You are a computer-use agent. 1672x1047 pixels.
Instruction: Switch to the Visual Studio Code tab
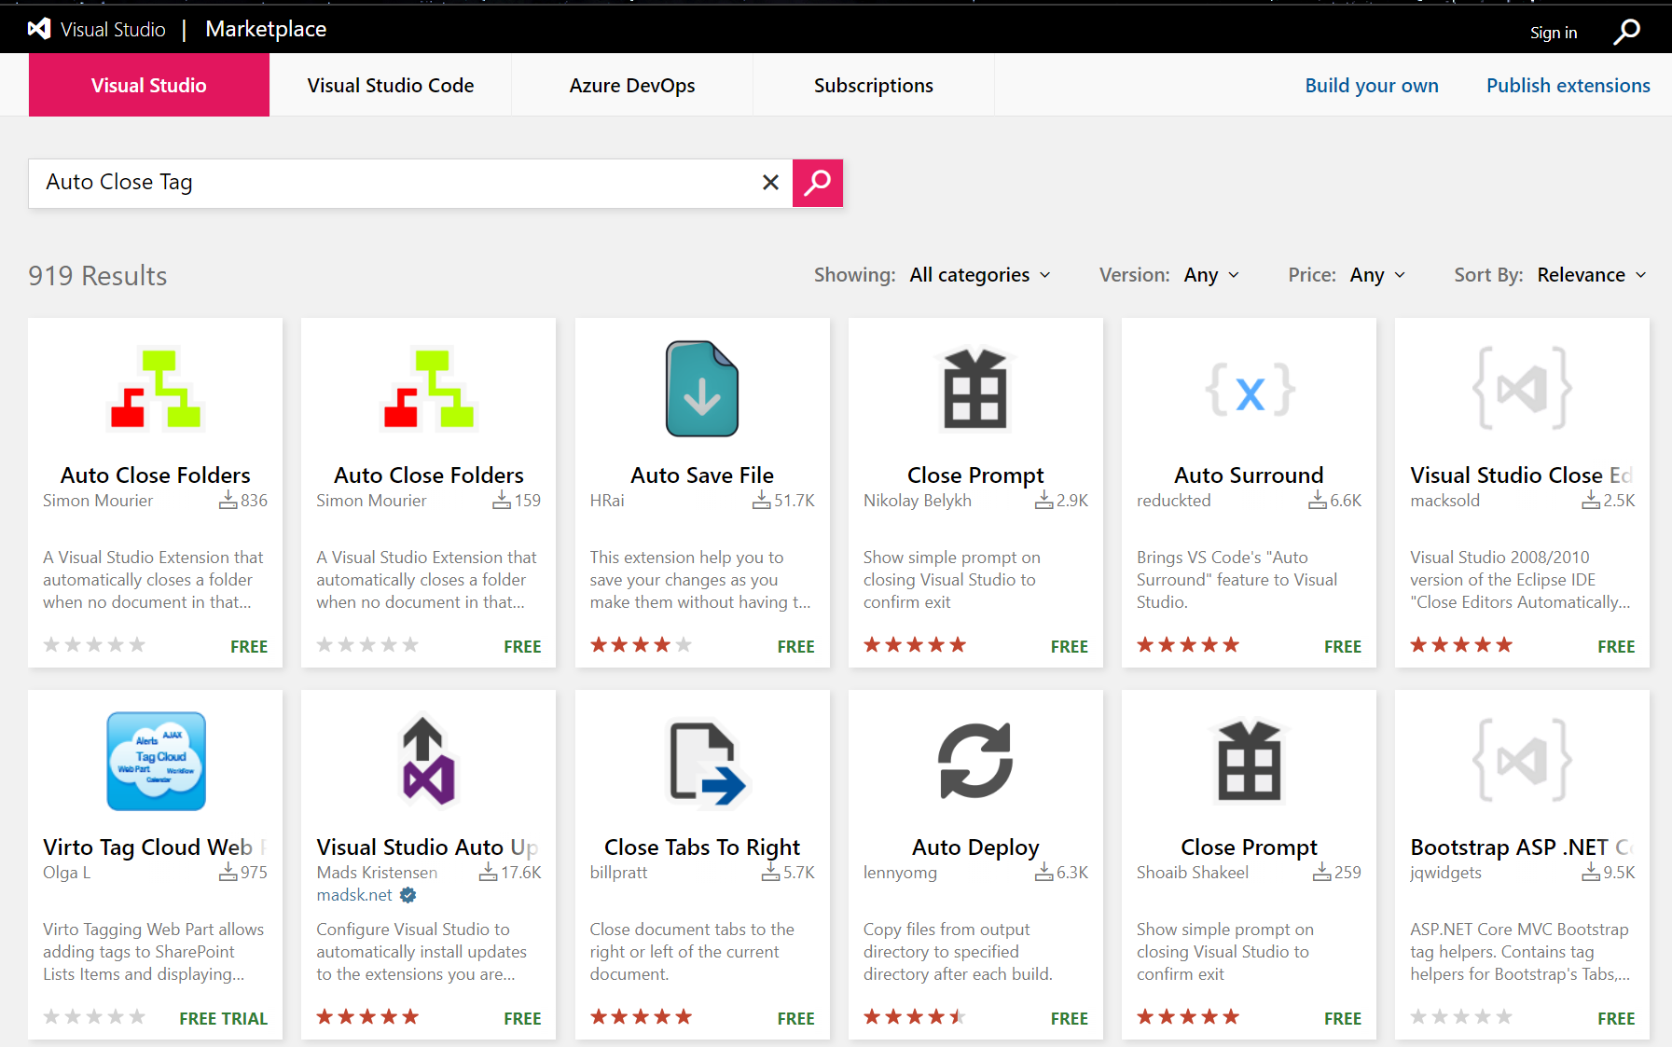[x=391, y=85]
